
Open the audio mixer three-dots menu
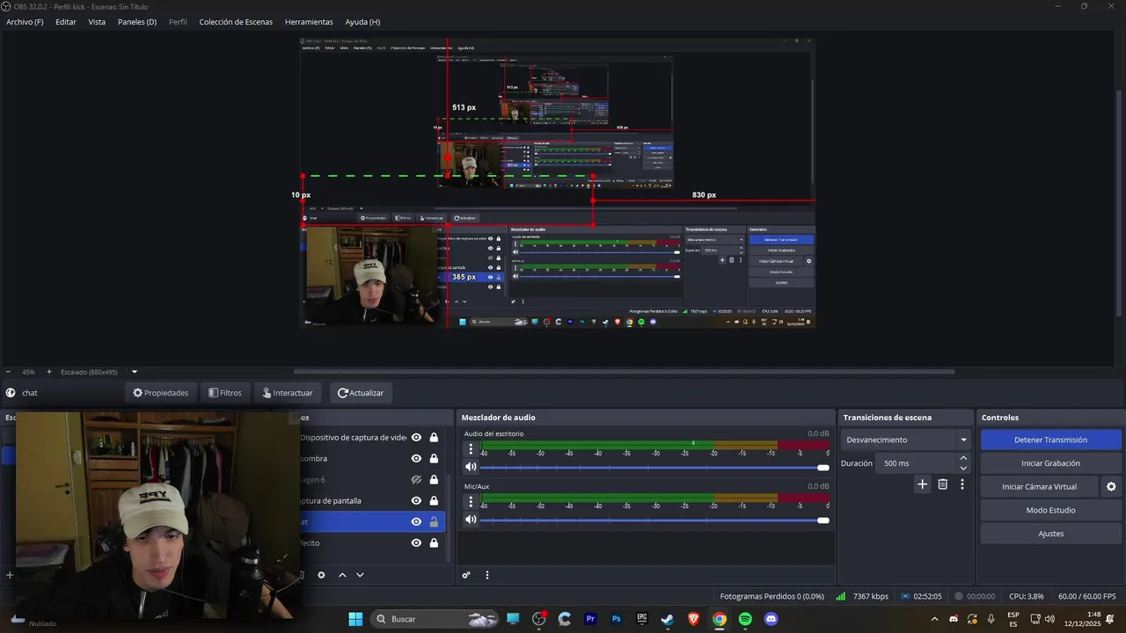point(486,575)
